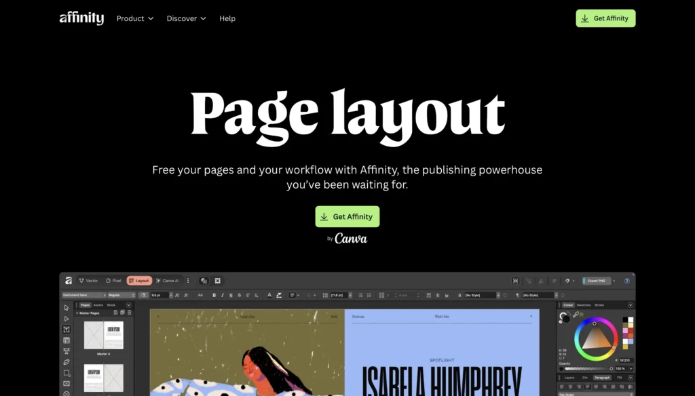The image size is (695, 396).
Task: Select the Table tool
Action: click(x=67, y=340)
